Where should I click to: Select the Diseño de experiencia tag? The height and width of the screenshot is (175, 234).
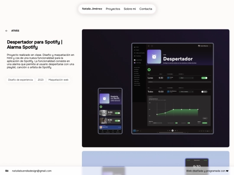tap(20, 80)
